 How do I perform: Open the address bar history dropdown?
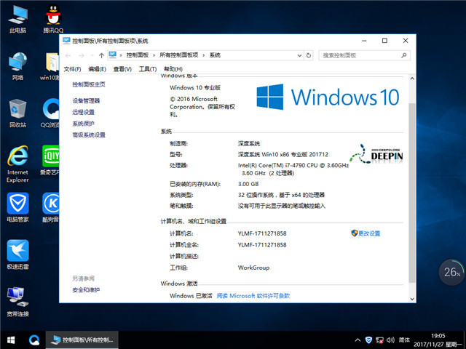[x=299, y=55]
